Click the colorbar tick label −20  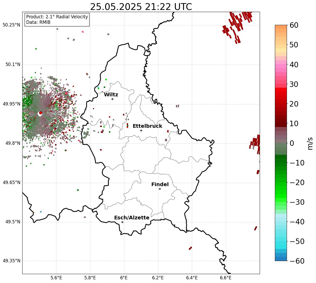(x=297, y=182)
